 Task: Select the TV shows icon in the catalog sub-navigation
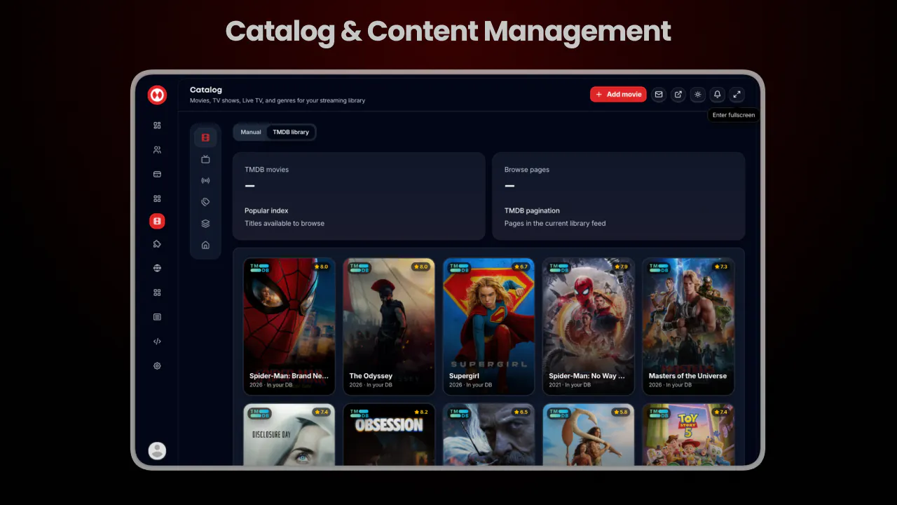click(205, 159)
